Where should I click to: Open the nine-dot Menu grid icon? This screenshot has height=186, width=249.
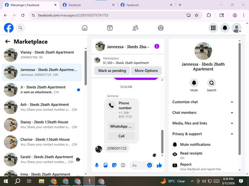(x=213, y=28)
